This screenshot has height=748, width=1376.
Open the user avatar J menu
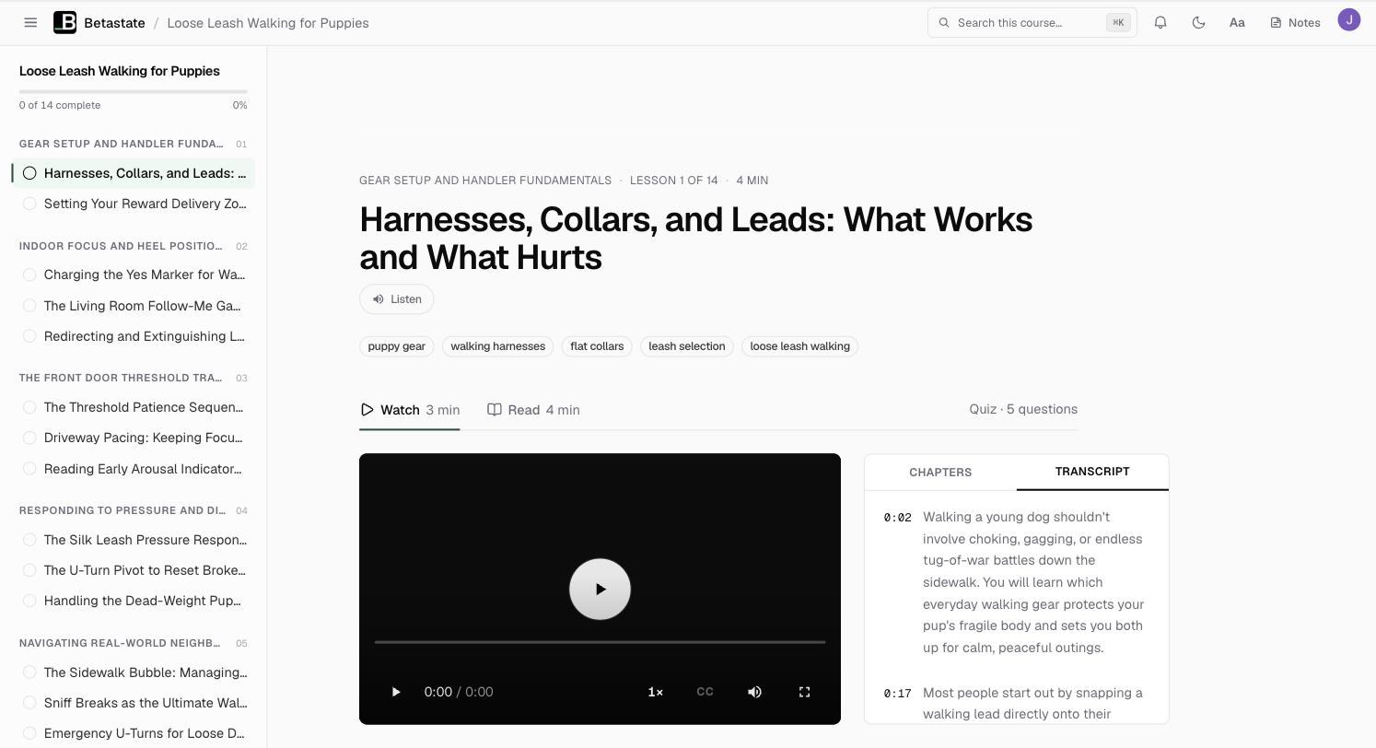[x=1349, y=19]
